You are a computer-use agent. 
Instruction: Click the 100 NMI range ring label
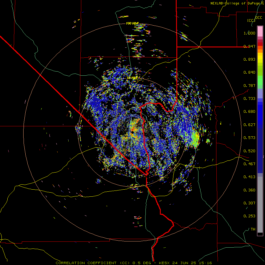pos(132,23)
